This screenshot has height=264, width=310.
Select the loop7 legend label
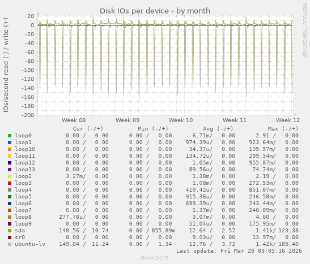tap(23, 210)
